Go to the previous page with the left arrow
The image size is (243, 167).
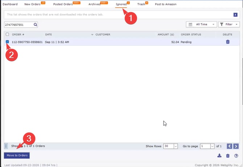point(229,146)
